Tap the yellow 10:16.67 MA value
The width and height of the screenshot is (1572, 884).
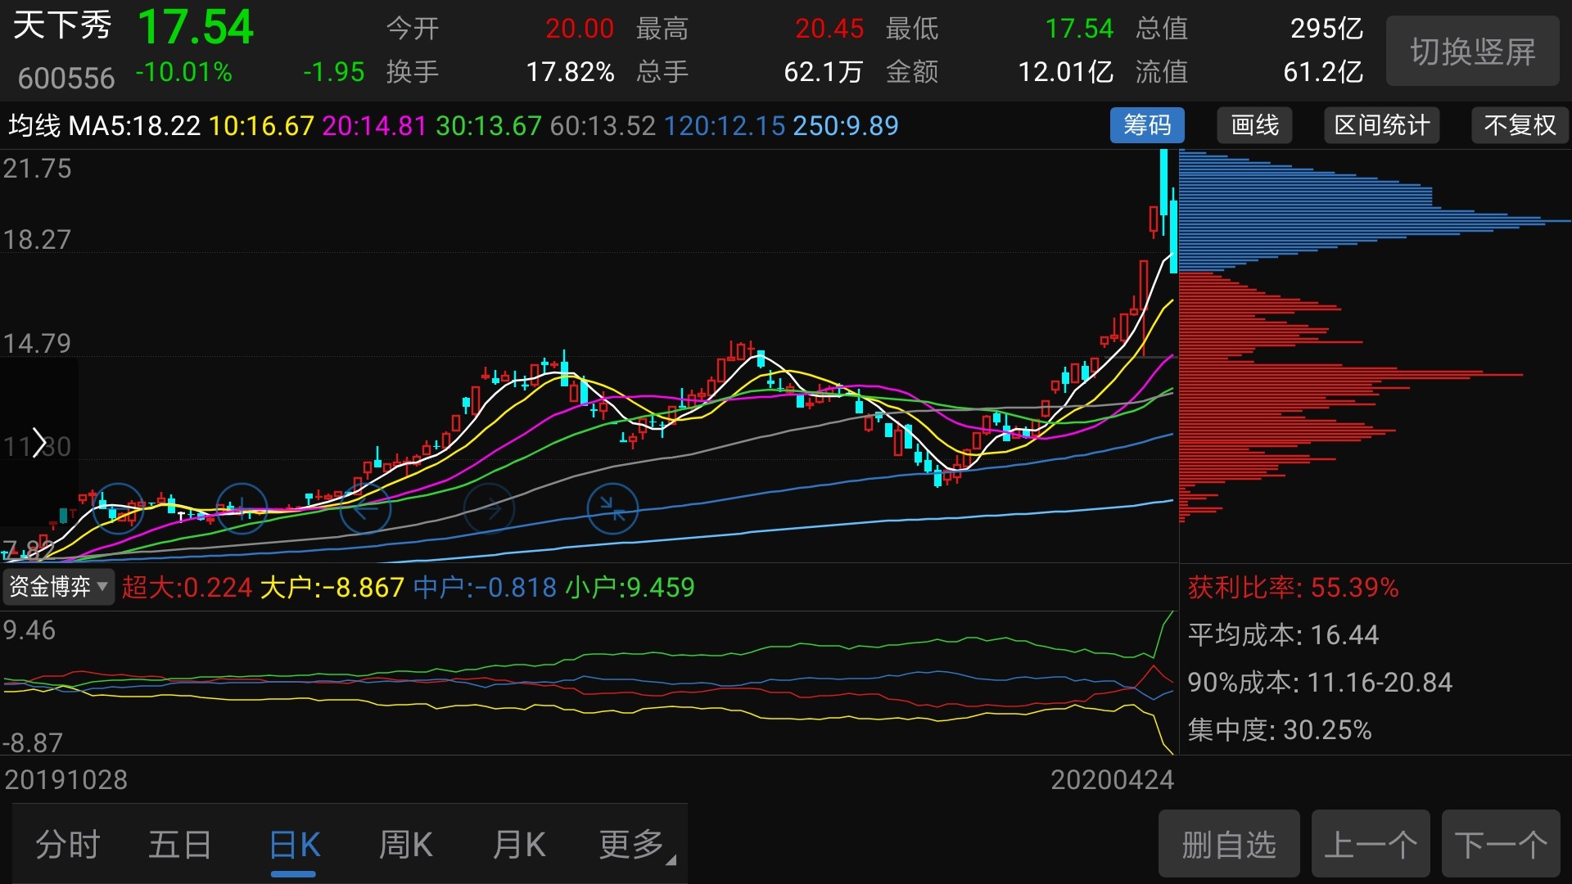pyautogui.click(x=261, y=126)
